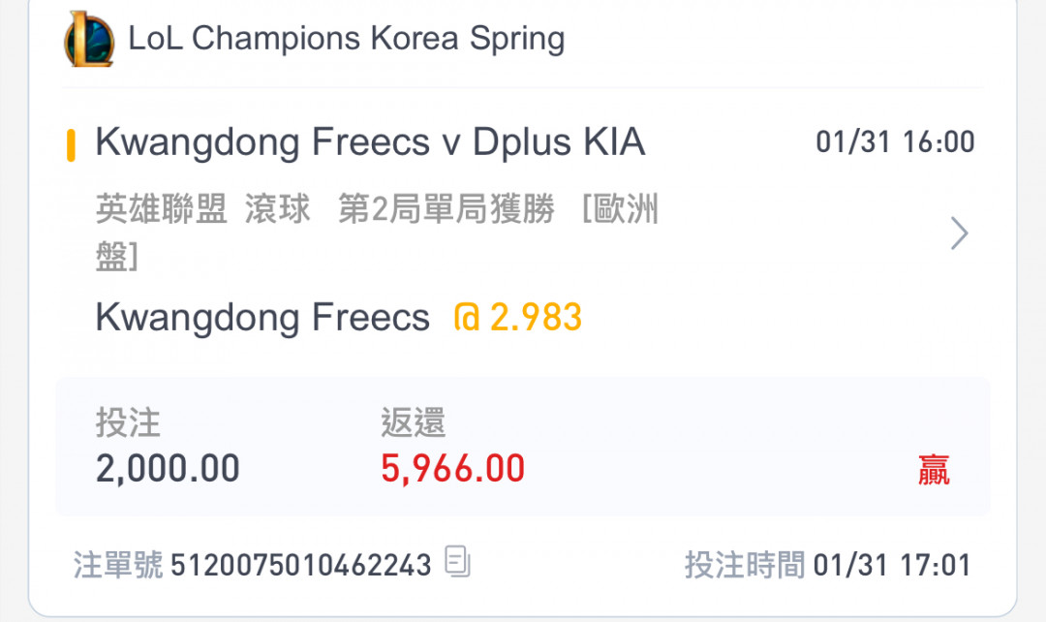This screenshot has height=622, width=1046.
Task: Select the order number 5120075010462243
Action: [301, 565]
